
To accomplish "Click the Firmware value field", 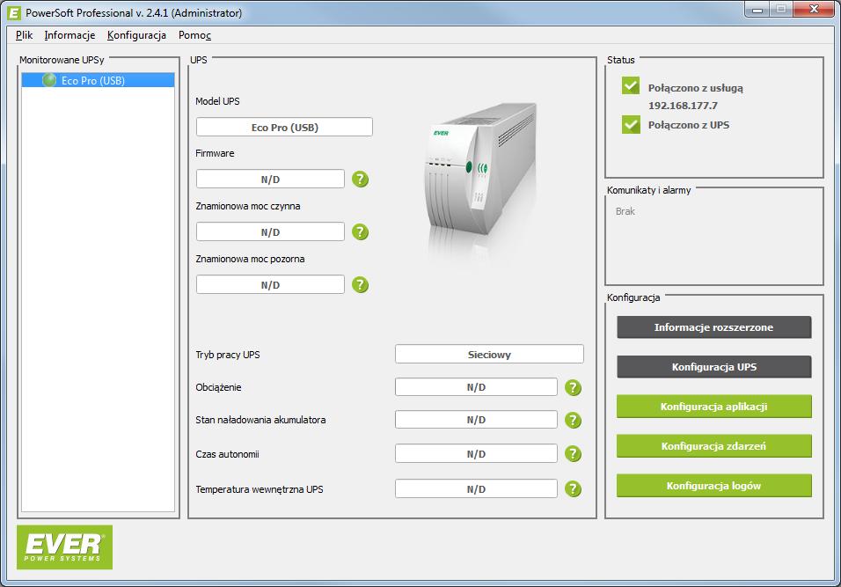I will (270, 180).
